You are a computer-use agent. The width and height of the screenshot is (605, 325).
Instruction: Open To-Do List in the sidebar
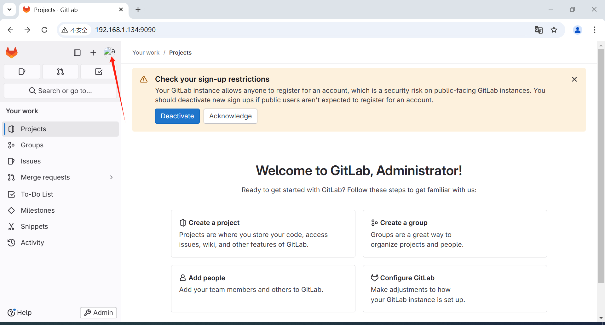[60, 194]
